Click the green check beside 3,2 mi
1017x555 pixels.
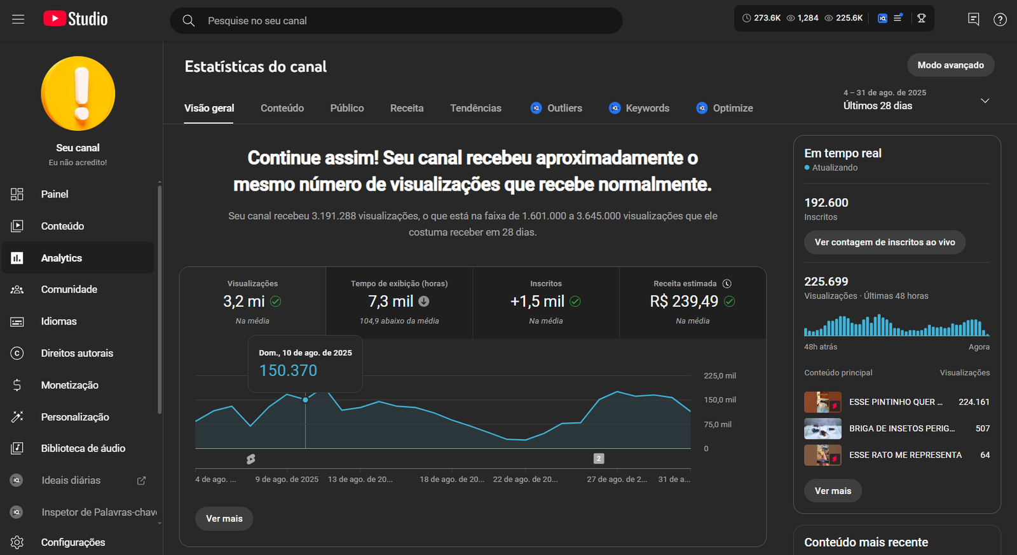276,302
